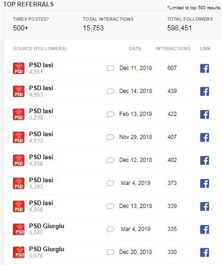The height and width of the screenshot is (265, 222).
Task: Sort by the Date column header
Action: [x=135, y=49]
